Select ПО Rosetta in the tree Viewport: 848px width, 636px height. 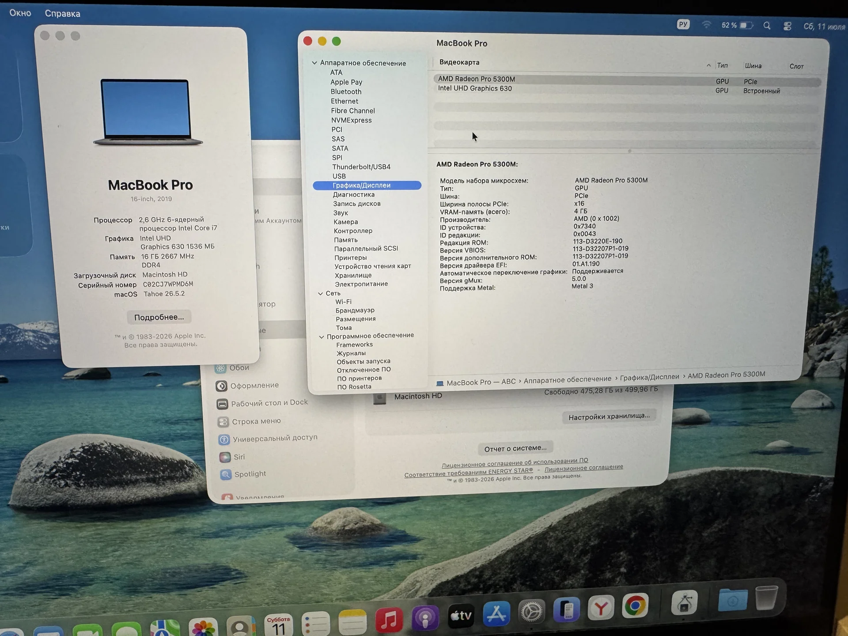pos(354,387)
